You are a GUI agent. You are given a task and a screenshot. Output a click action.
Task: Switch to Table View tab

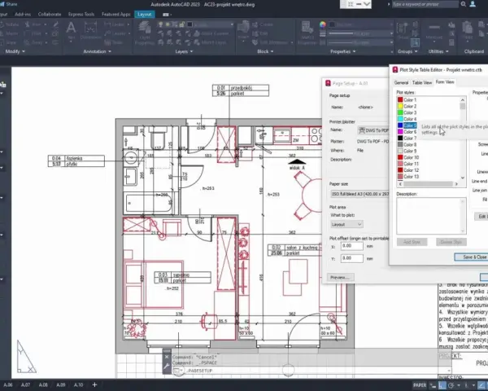click(422, 82)
